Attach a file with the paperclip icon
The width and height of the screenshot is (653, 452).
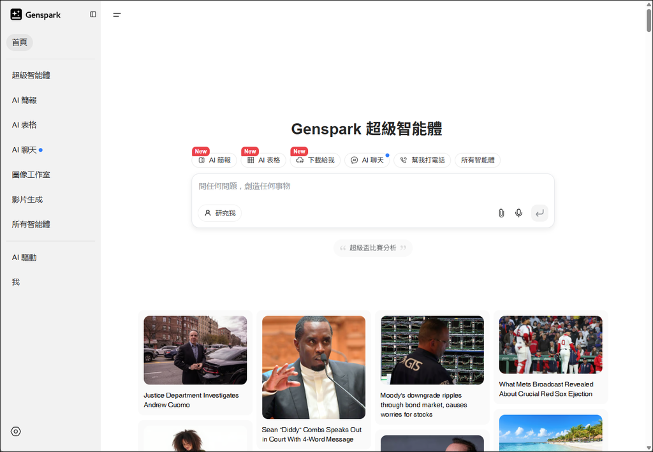click(x=501, y=213)
